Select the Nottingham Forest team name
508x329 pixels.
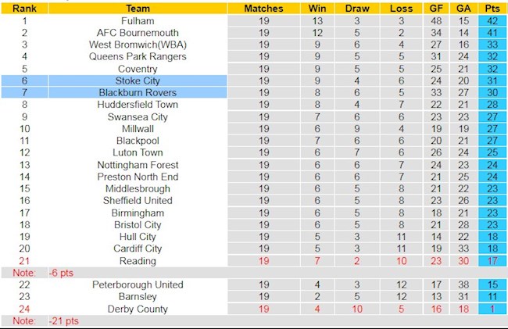click(x=138, y=165)
